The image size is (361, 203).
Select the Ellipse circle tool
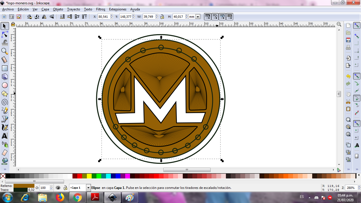coord(5,85)
